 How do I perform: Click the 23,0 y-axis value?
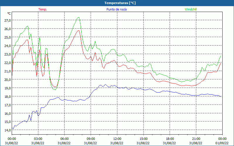pyautogui.click(x=8, y=54)
